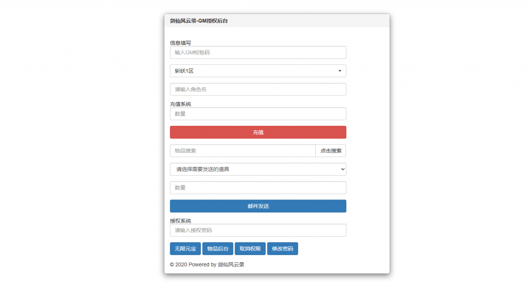
Task: Open 物品后台 via its button
Action: pyautogui.click(x=217, y=249)
